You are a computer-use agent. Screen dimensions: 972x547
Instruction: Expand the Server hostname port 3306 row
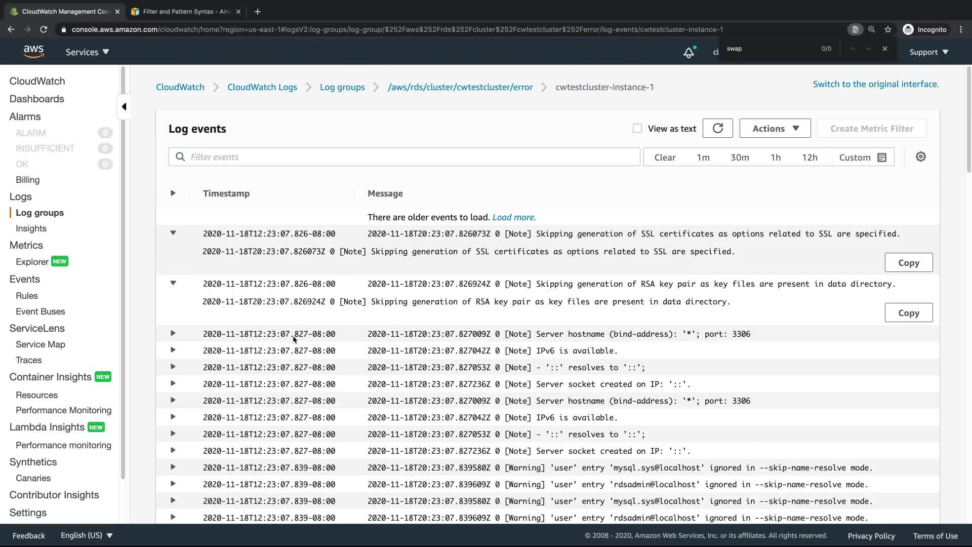173,334
